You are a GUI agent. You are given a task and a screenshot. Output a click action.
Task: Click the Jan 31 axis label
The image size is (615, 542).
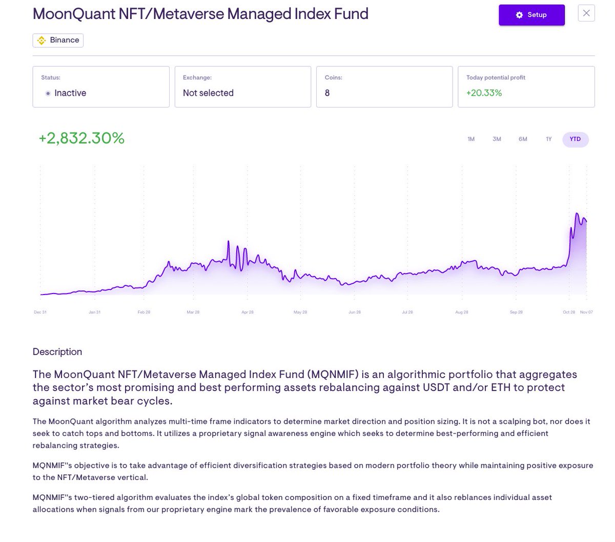(94, 312)
